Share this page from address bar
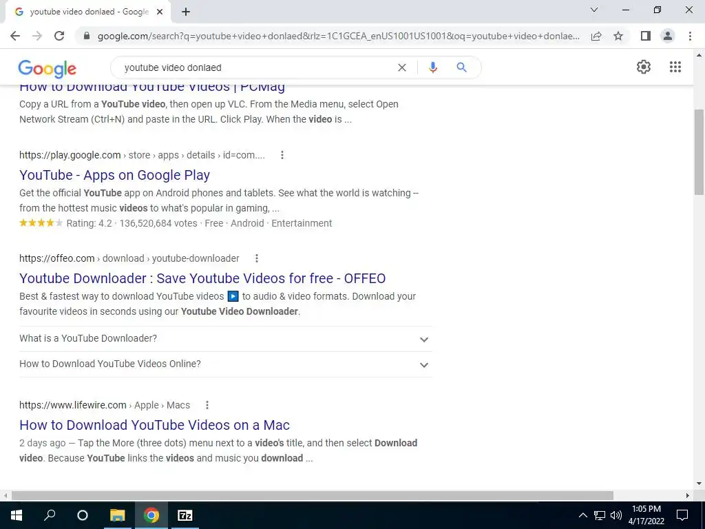705x529 pixels. pos(596,36)
